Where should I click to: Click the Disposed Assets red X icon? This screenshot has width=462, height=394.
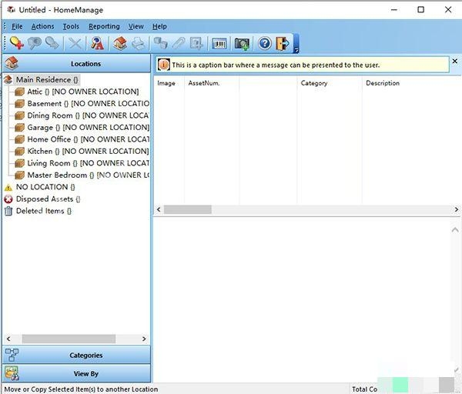8,199
